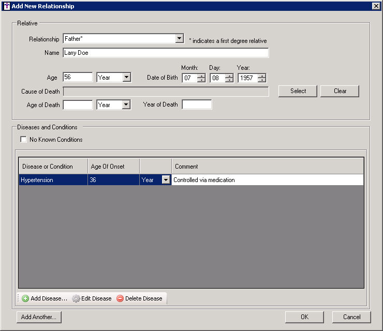
Task: Close the Add New Relationship dialog
Action: pyautogui.click(x=376, y=6)
